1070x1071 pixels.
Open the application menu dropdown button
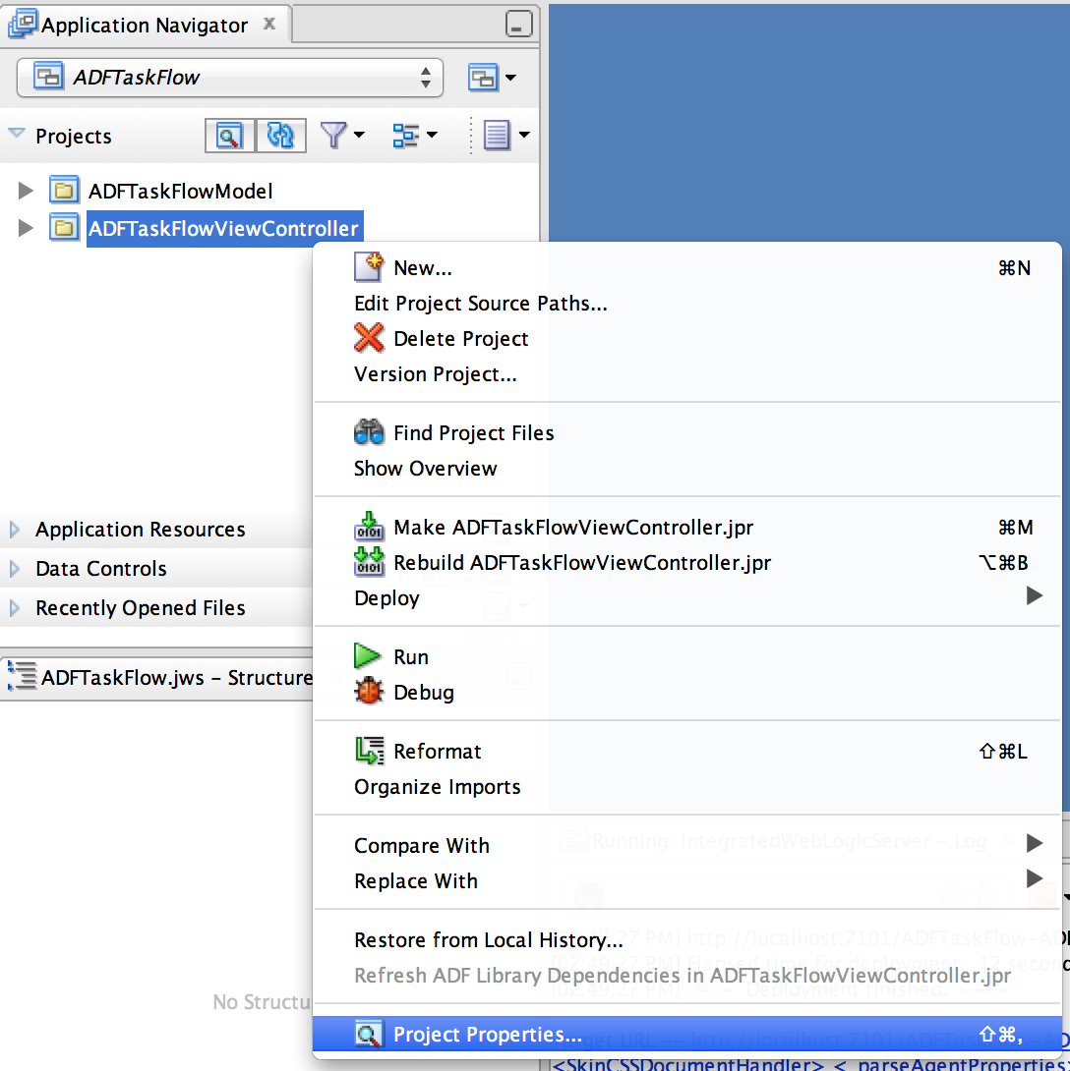point(493,78)
